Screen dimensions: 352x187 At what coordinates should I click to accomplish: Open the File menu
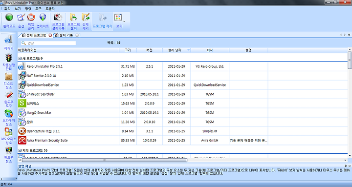point(7,9)
